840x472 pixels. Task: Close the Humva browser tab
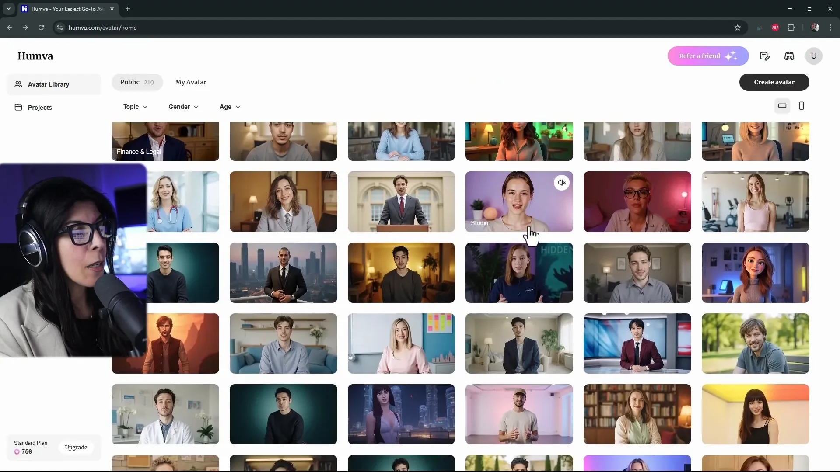112,9
